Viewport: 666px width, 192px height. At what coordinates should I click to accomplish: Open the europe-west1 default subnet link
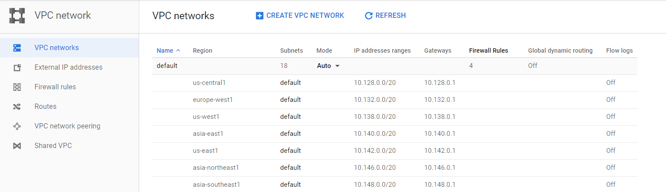290,100
